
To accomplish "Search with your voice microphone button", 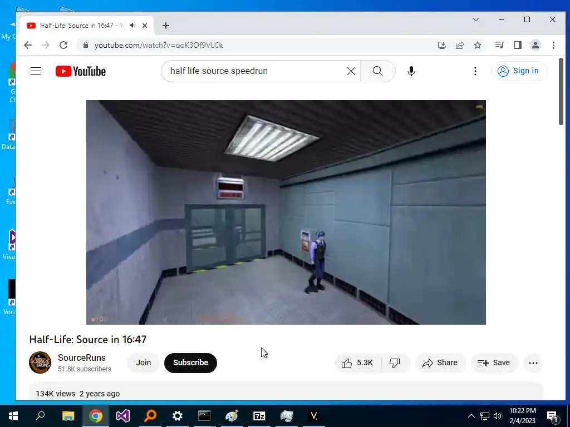I will click(x=411, y=71).
